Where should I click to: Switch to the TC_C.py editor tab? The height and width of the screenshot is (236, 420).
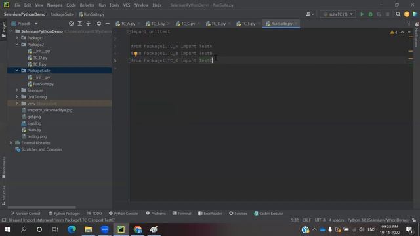pyautogui.click(x=188, y=24)
